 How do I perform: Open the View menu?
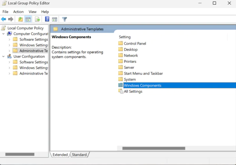coord(33,12)
